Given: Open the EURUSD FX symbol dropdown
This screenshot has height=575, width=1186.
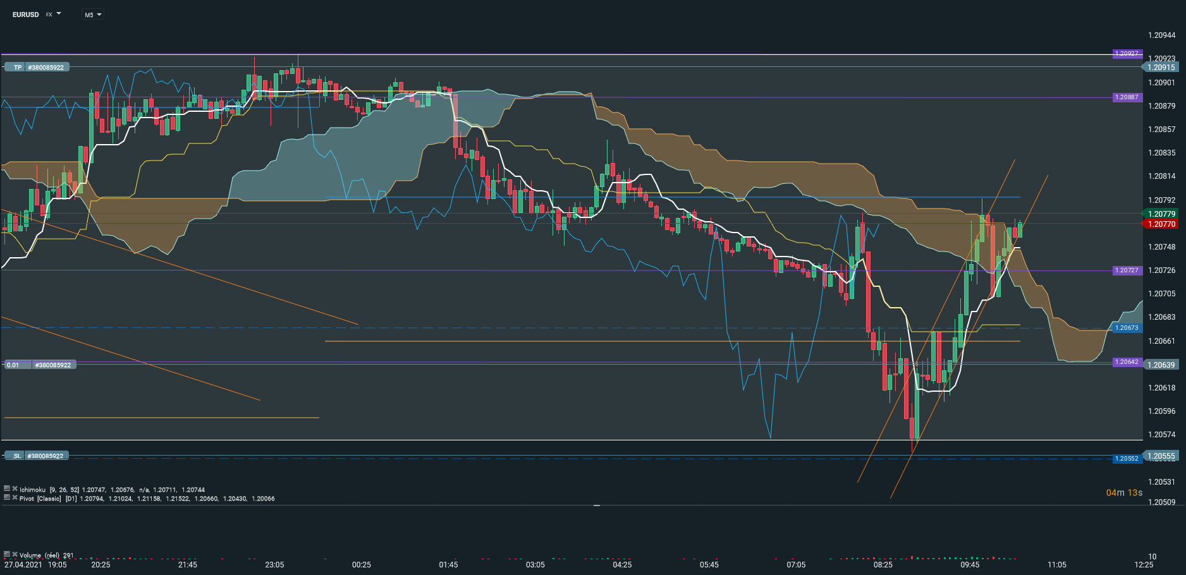Looking at the screenshot, I should coord(37,14).
